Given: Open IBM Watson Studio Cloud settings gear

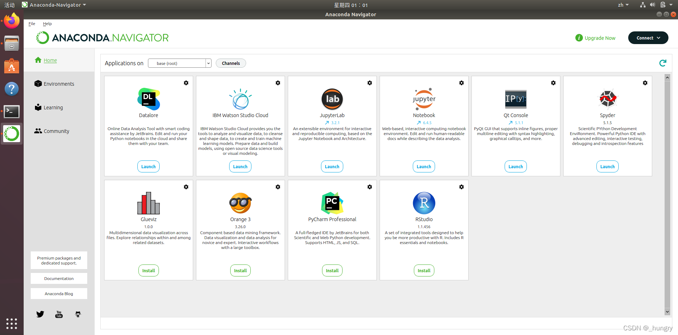Looking at the screenshot, I should point(278,83).
